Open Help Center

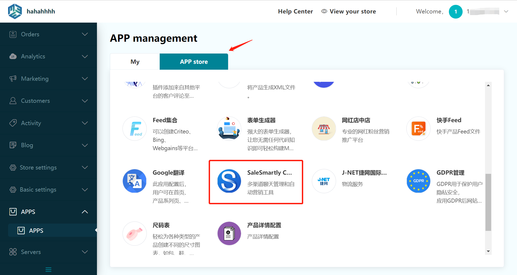[295, 11]
